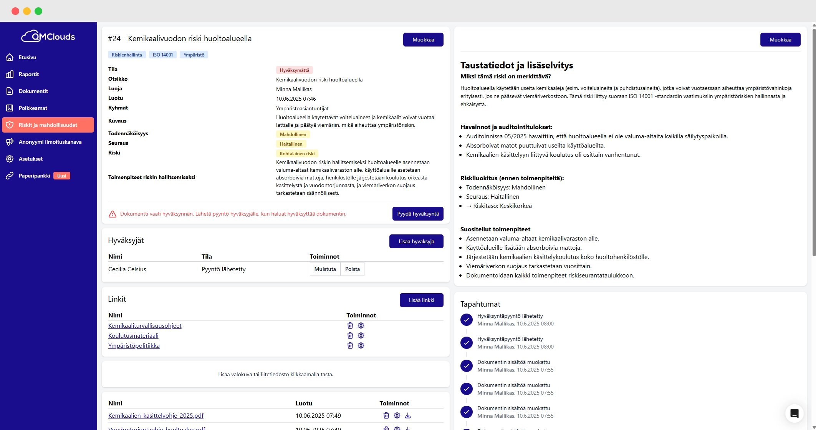Click the add photo or attachment upload area

pos(276,374)
